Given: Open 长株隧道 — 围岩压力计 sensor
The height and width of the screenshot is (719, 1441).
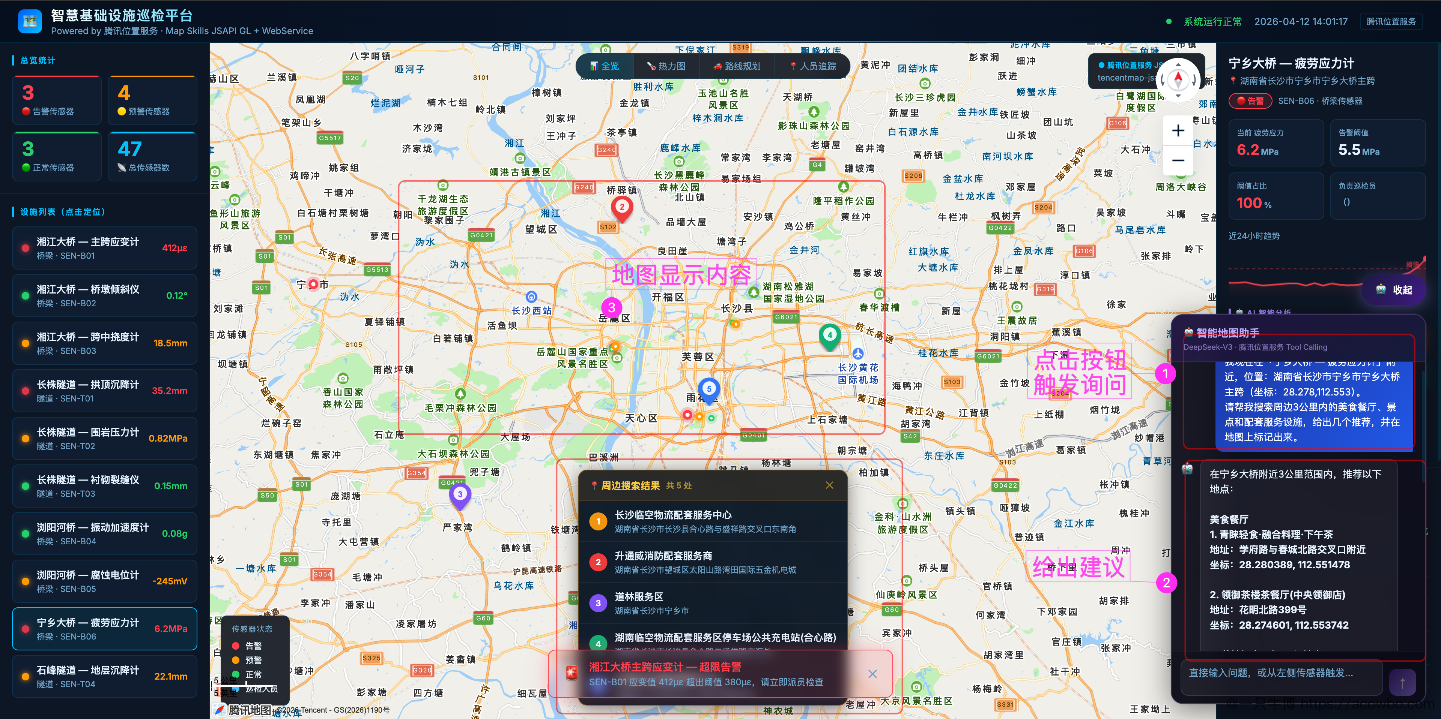Looking at the screenshot, I should tap(105, 439).
